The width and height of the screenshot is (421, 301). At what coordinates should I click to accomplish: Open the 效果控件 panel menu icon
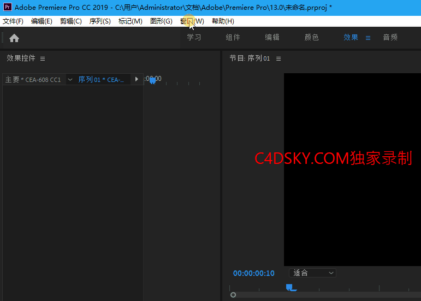pyautogui.click(x=43, y=58)
